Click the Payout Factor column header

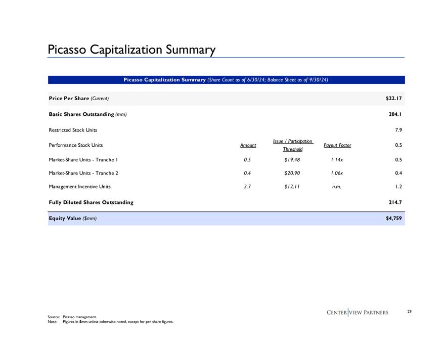click(337, 145)
